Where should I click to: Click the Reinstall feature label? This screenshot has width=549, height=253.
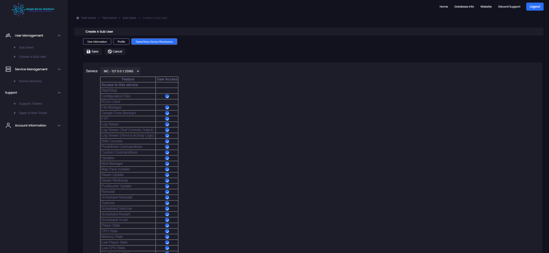tap(108, 192)
